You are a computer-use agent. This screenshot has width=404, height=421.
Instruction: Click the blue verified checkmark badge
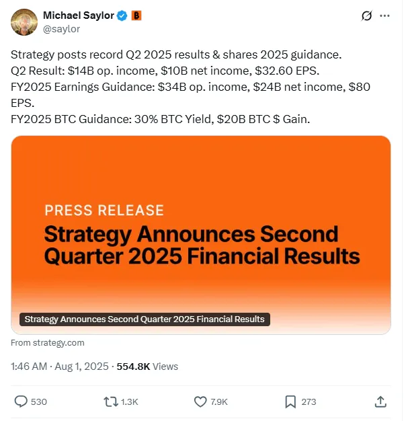coord(121,15)
